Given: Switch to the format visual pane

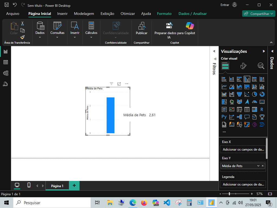Looking at the screenshot, I should 243,66.
